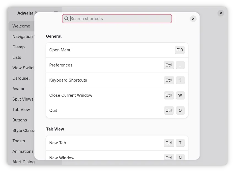234x172 pixels.
Task: Go to the Clamp demo page
Action: (19, 47)
